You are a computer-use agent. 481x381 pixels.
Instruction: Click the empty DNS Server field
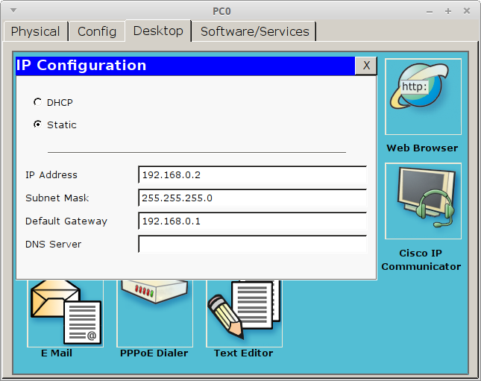pos(253,245)
